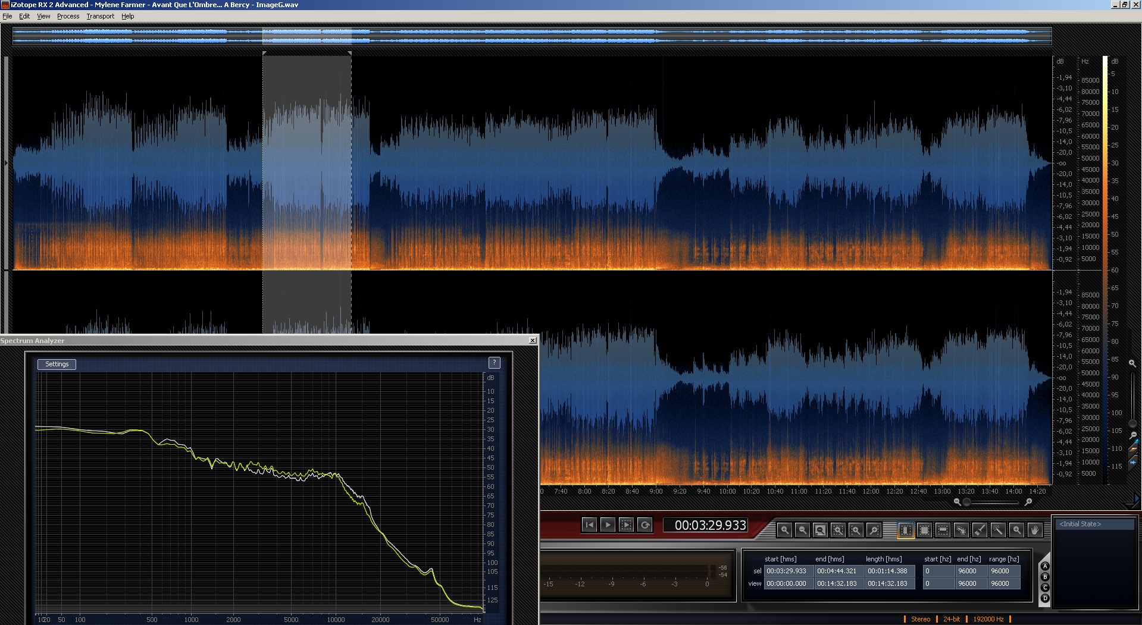1142x625 pixels.
Task: Select the time-frequency selection tool
Action: point(924,529)
